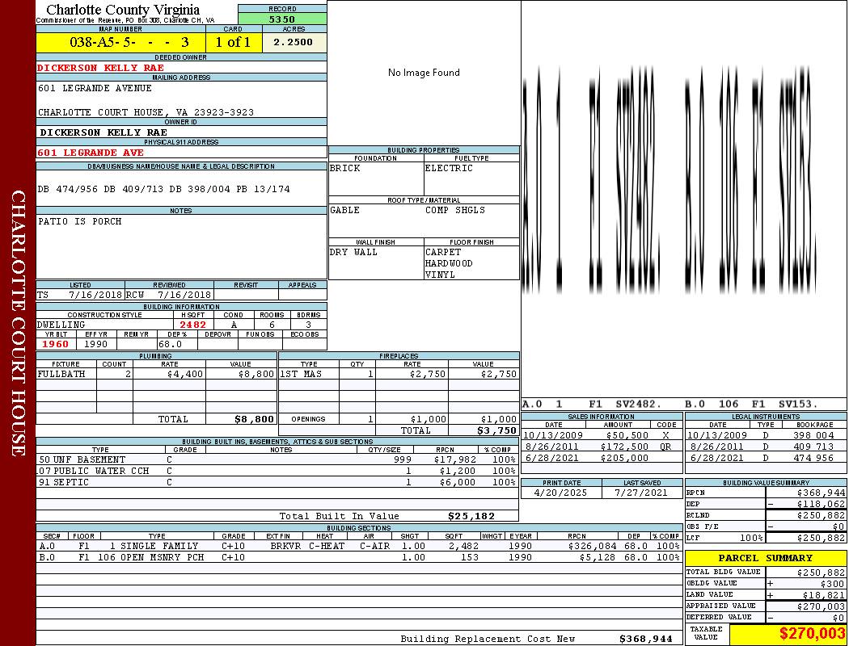Click the No Image Found placeholder

tap(424, 73)
